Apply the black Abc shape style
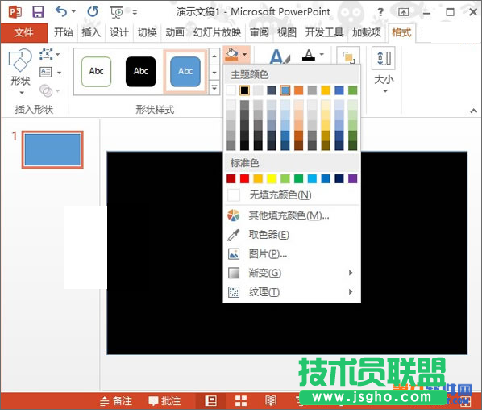Image resolution: width=482 pixels, height=410 pixels. coord(141,71)
